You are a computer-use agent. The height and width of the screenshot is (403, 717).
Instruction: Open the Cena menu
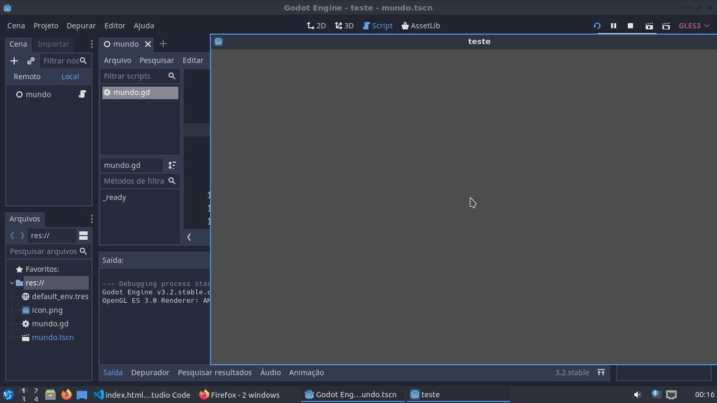coord(16,26)
